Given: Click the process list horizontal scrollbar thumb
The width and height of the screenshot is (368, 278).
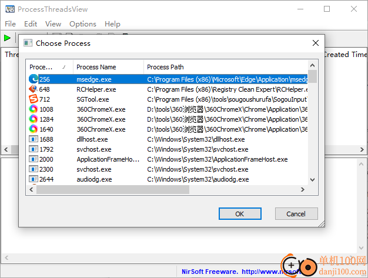Looking at the screenshot, I should click(x=113, y=189).
